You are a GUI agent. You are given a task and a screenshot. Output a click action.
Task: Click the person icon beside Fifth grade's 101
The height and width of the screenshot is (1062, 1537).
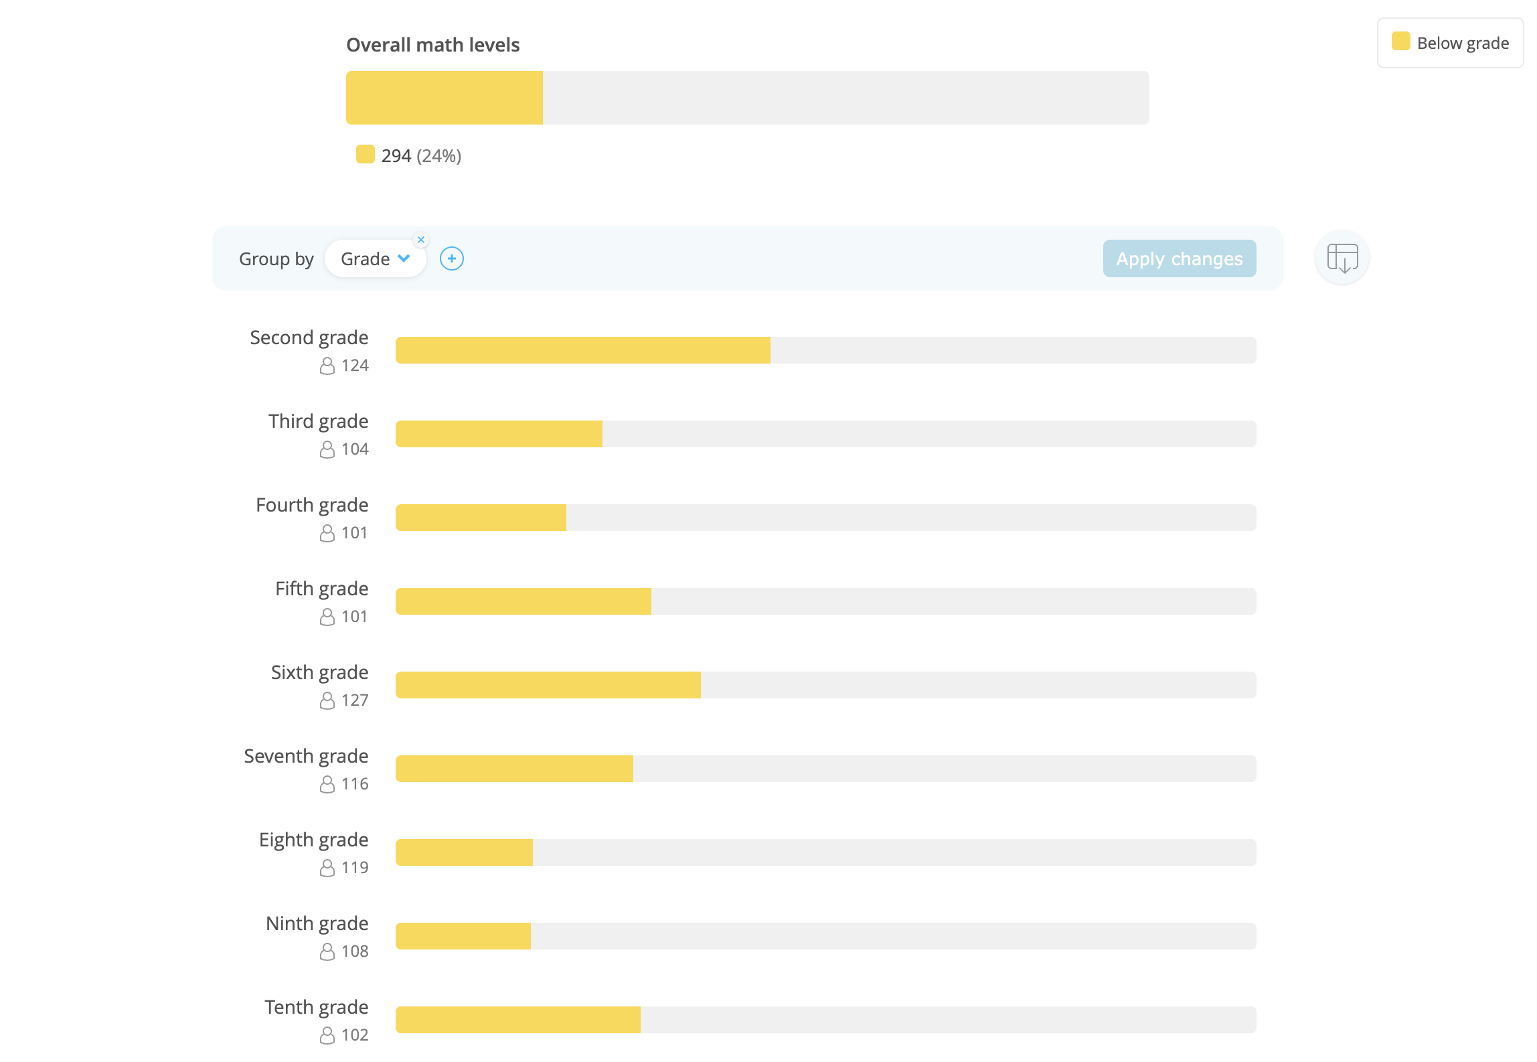(327, 617)
